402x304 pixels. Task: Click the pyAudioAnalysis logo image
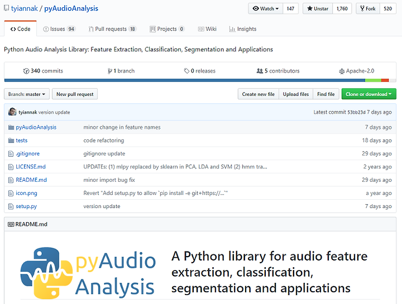point(88,273)
